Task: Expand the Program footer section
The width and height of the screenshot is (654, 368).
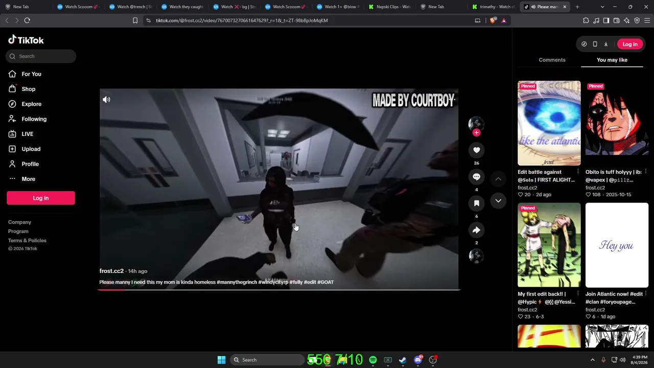Action: point(18,232)
